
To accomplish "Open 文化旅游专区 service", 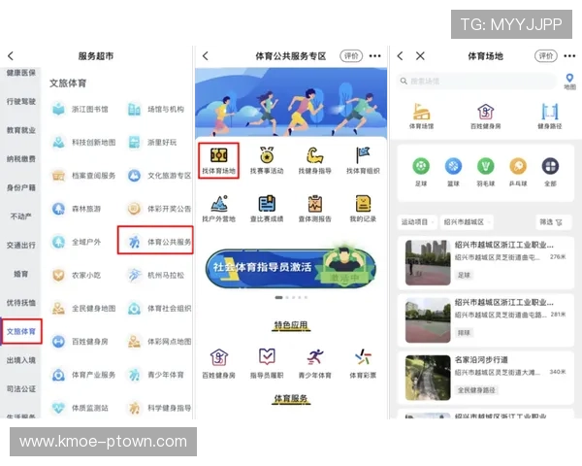I will coord(159,176).
